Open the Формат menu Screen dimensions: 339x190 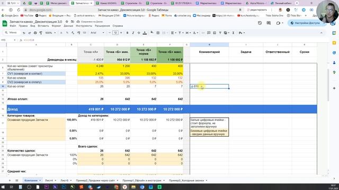coord(56,26)
